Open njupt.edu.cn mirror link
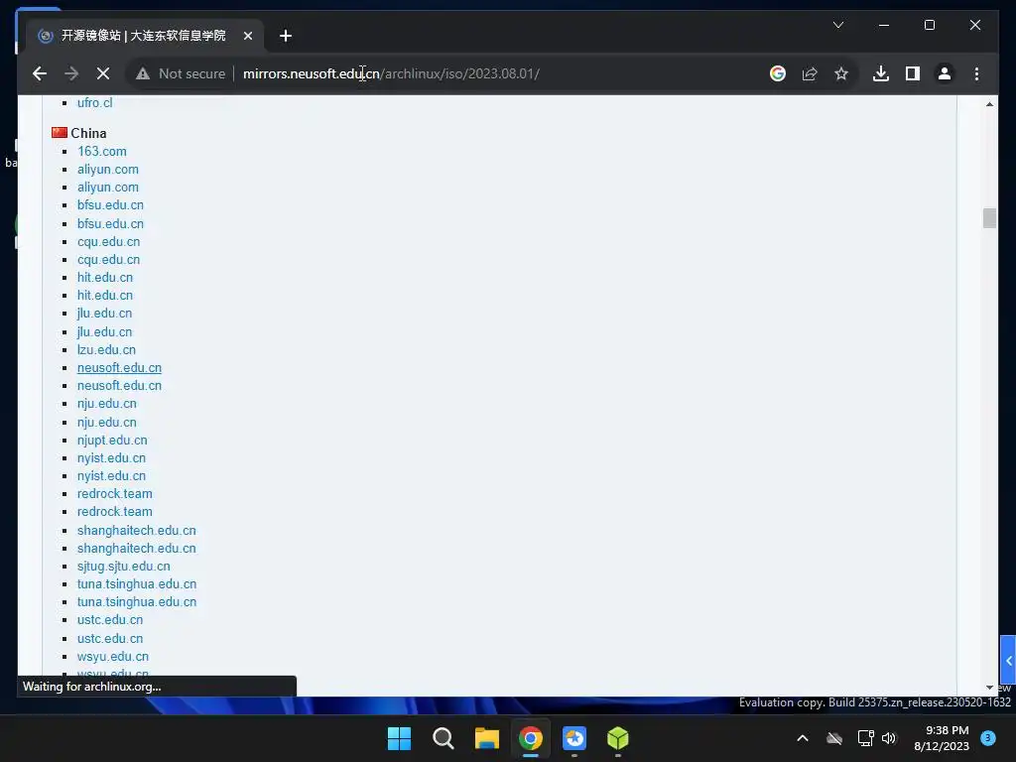This screenshot has width=1016, height=762. coord(112,440)
